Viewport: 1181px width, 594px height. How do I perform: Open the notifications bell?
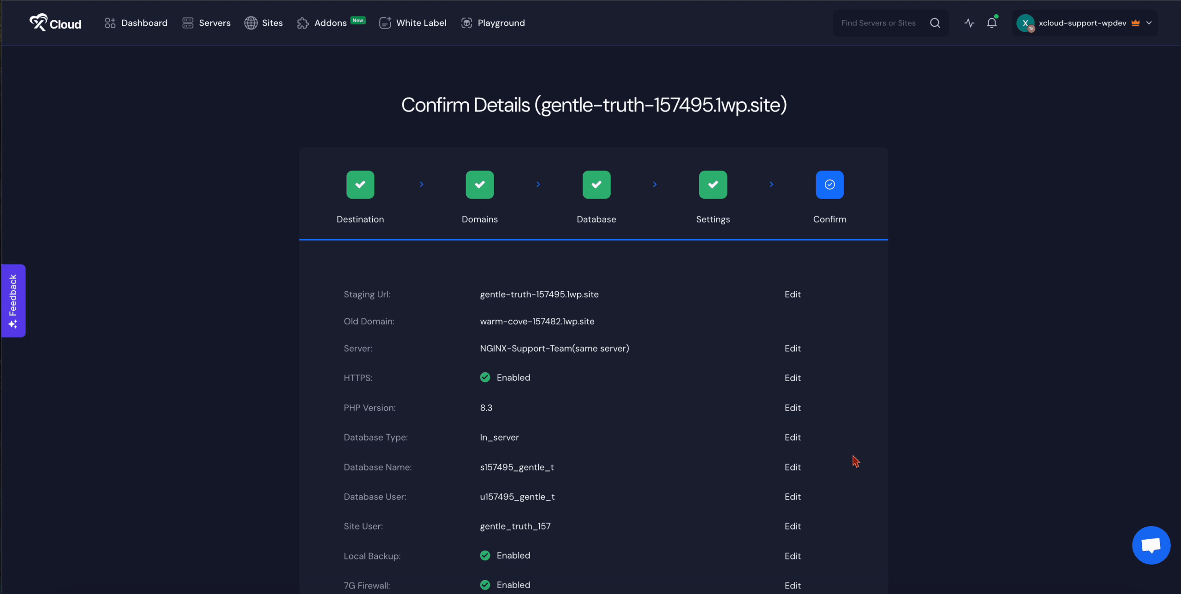[991, 23]
